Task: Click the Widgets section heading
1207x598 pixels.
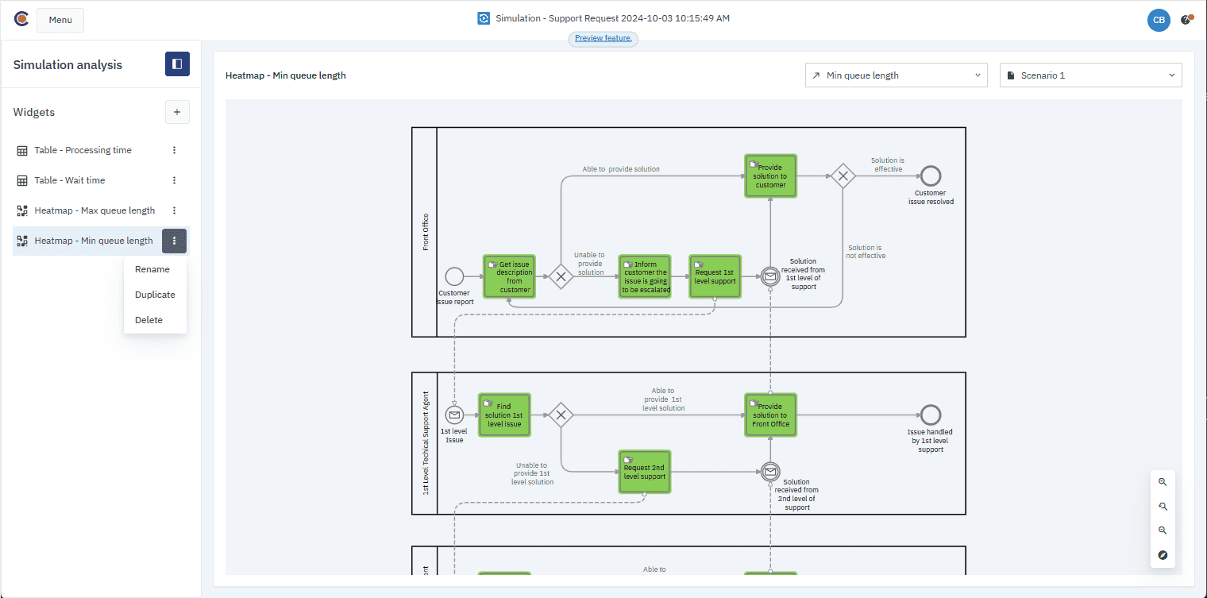Action: (34, 112)
